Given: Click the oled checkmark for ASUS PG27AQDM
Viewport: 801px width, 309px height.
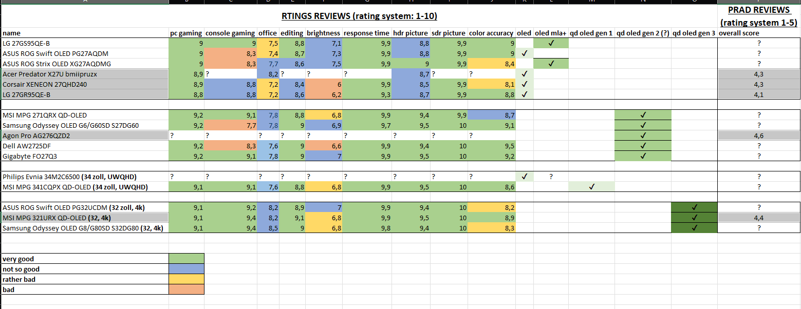Looking at the screenshot, I should [x=524, y=53].
